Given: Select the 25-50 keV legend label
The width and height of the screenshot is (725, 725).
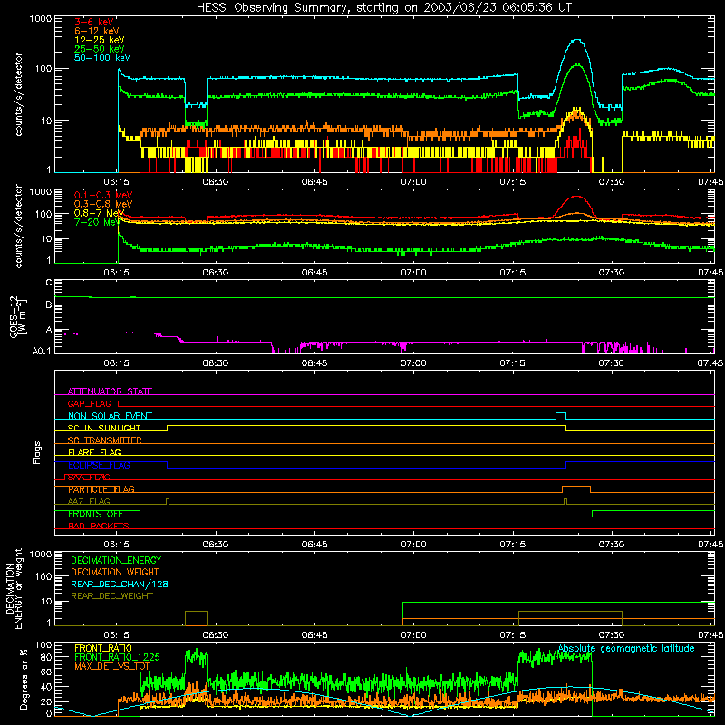Looking at the screenshot, I should point(100,49).
